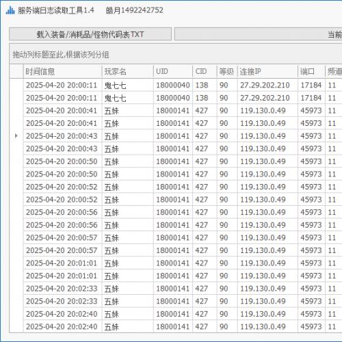Click port 17184 cell in first row
The width and height of the screenshot is (342, 342).
[311, 85]
